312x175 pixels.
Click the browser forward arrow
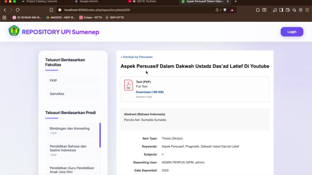click(11, 10)
